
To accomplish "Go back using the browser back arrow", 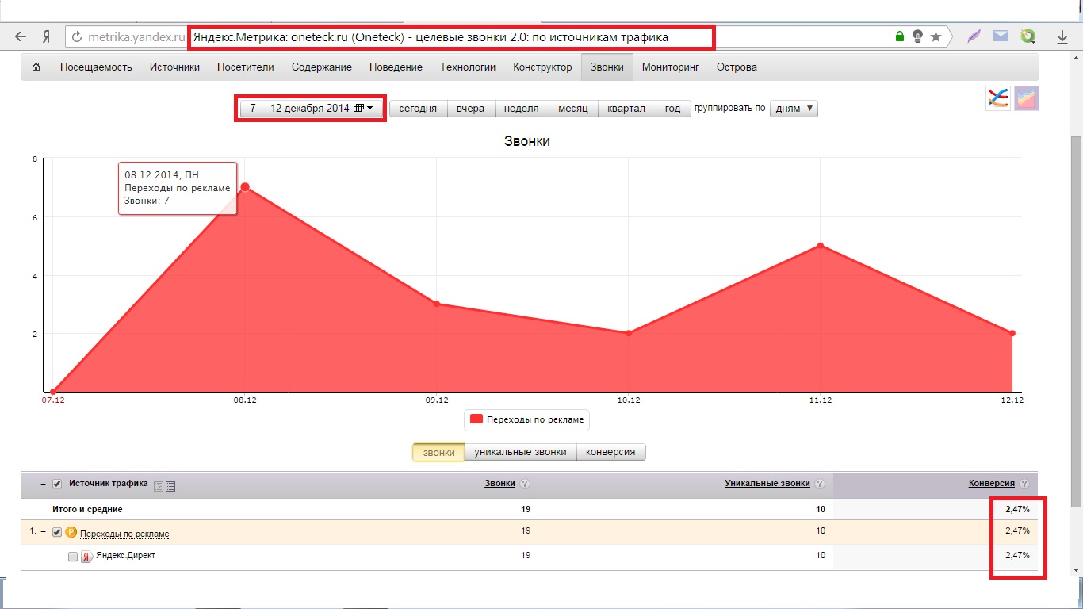I will [21, 36].
